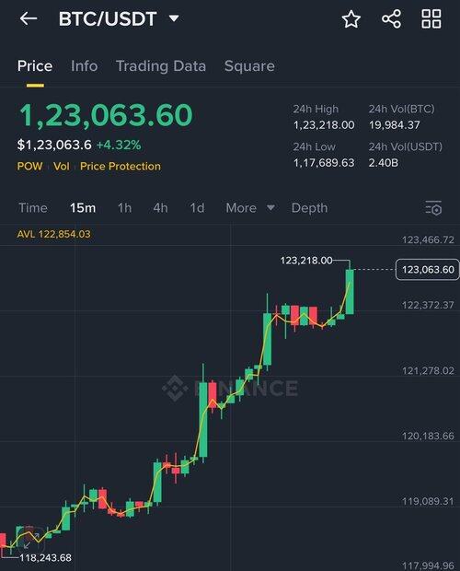Screen dimensions: 460x571
Task: Switch to the Trading Data tab
Action: point(161,66)
